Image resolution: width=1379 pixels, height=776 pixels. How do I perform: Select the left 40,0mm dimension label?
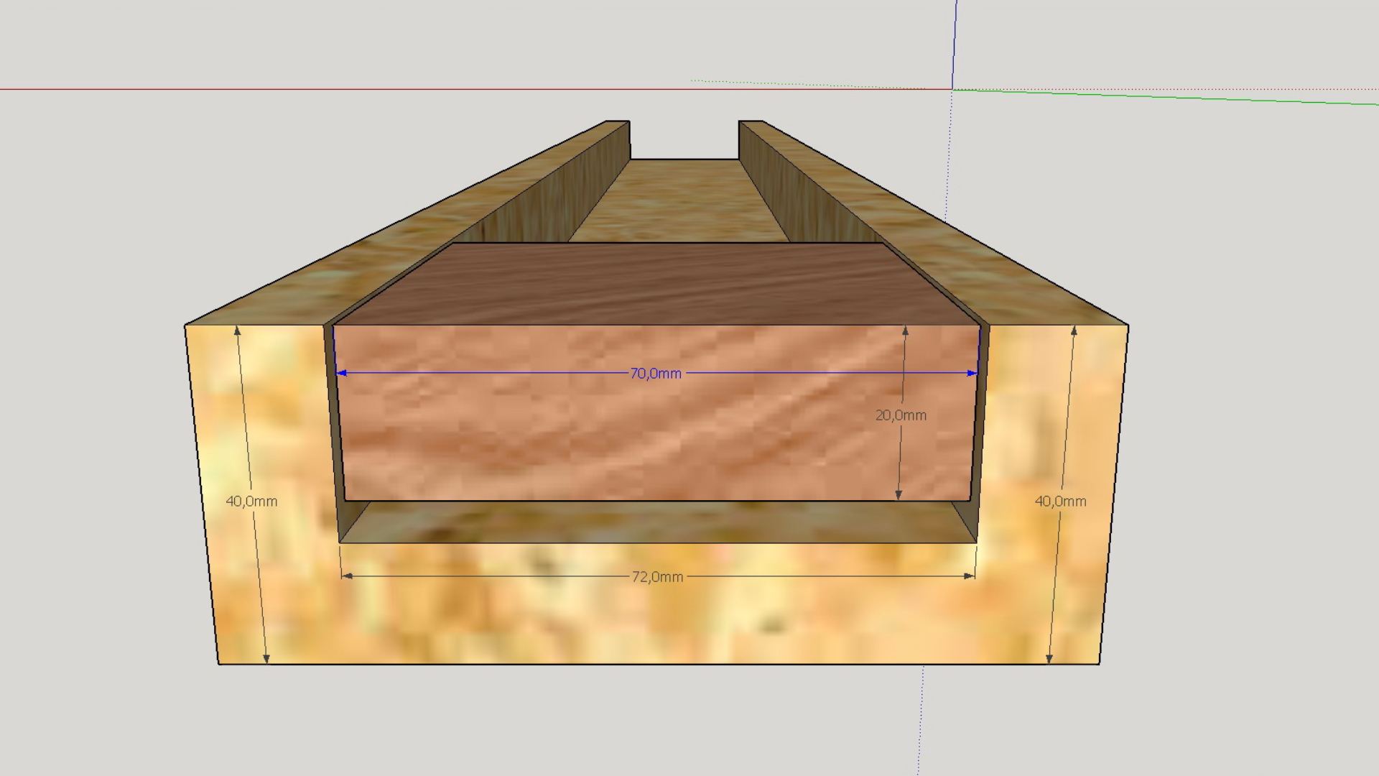tap(251, 502)
